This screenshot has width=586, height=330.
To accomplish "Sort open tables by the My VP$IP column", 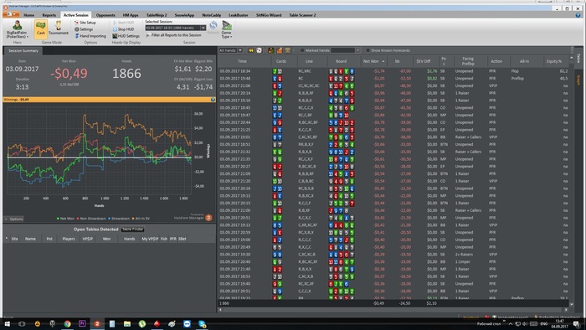I will coord(150,239).
